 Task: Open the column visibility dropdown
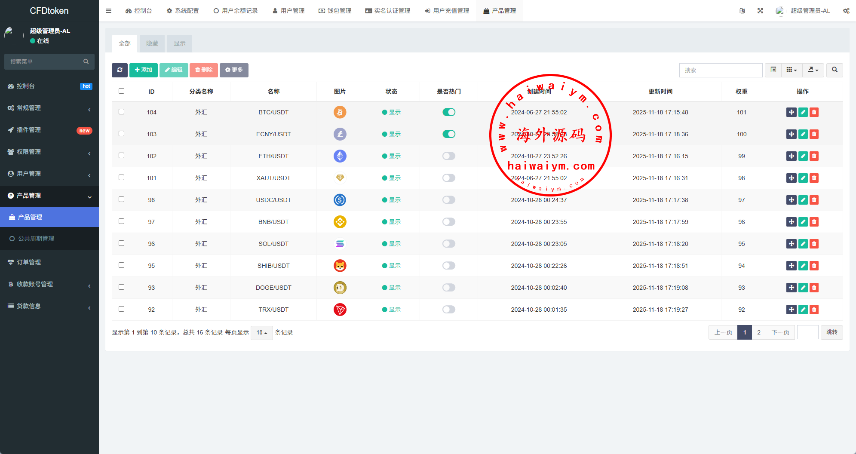click(x=791, y=70)
